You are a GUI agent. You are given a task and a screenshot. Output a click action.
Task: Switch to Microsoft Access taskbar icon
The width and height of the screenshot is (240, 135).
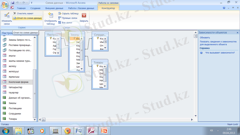click(x=92, y=131)
